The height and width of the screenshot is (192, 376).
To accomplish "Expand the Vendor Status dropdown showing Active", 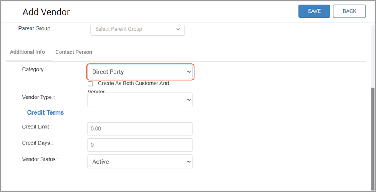I will (140, 162).
